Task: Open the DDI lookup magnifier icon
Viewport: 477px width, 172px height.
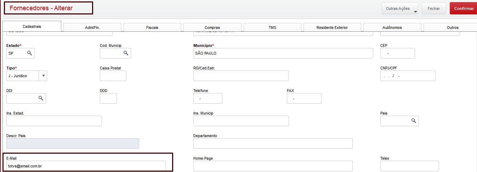Action: pos(41,98)
